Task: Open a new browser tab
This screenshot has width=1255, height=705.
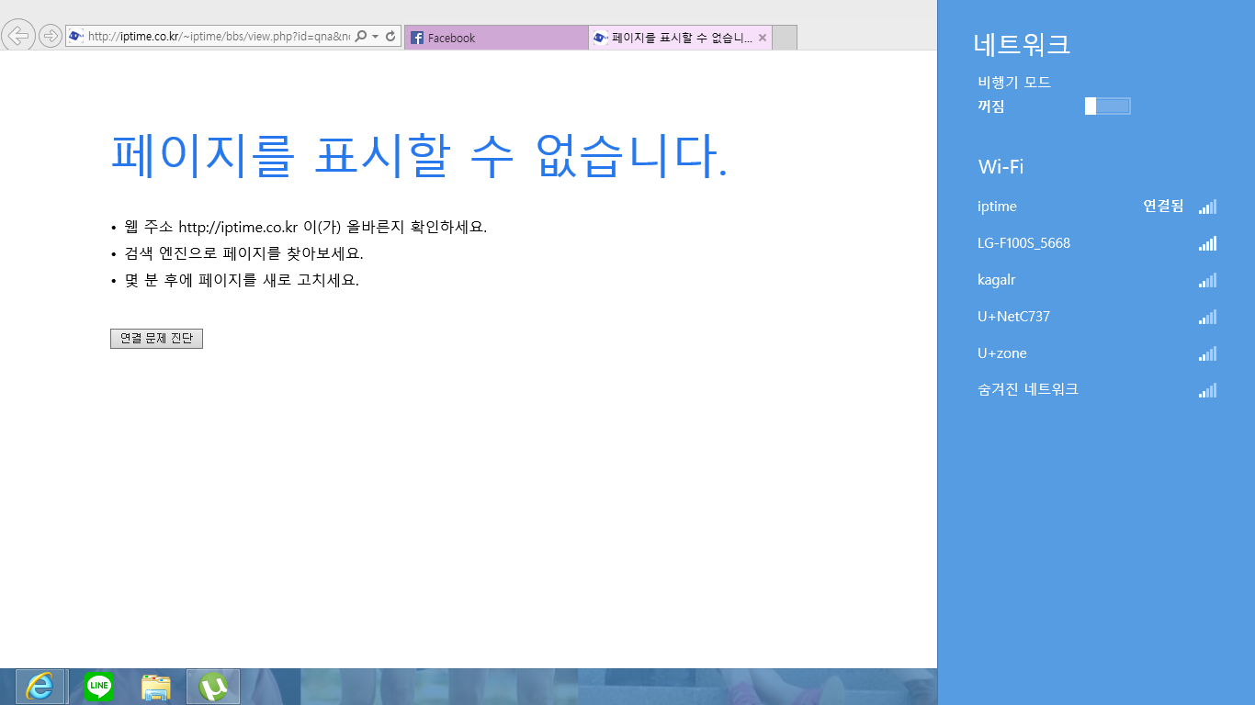Action: tap(785, 38)
